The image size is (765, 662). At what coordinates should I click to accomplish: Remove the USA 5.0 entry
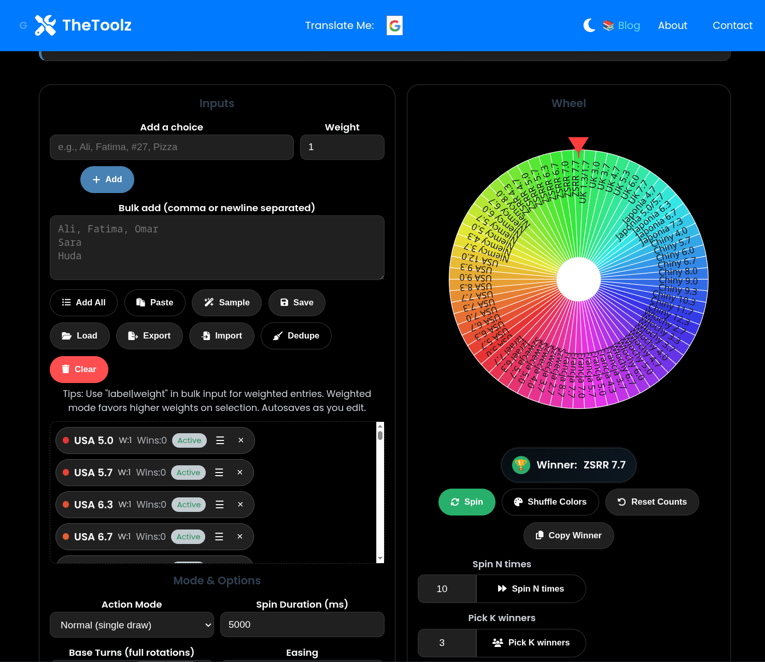point(241,440)
